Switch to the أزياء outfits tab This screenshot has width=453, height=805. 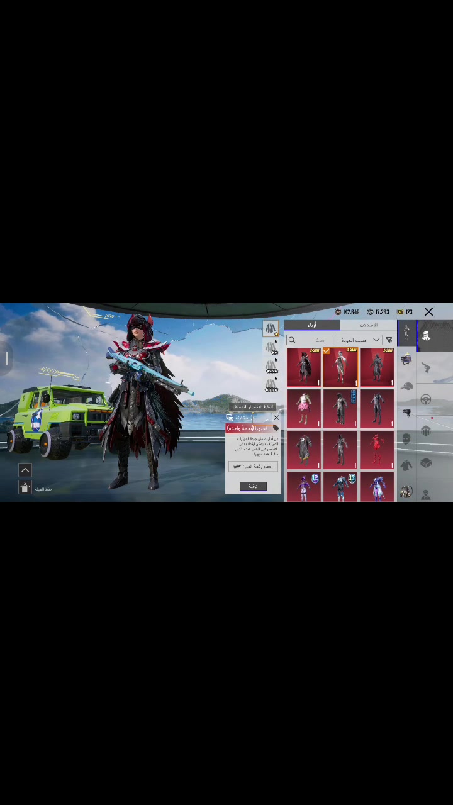[x=312, y=325]
